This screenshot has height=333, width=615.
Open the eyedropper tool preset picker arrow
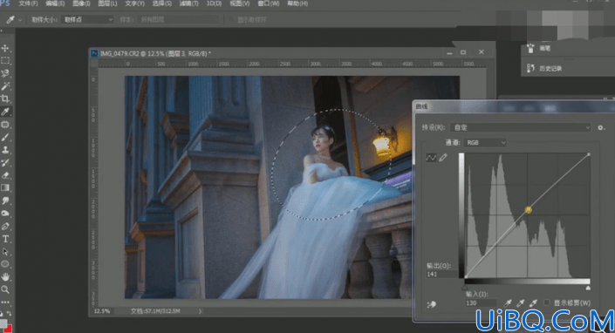[x=20, y=19]
